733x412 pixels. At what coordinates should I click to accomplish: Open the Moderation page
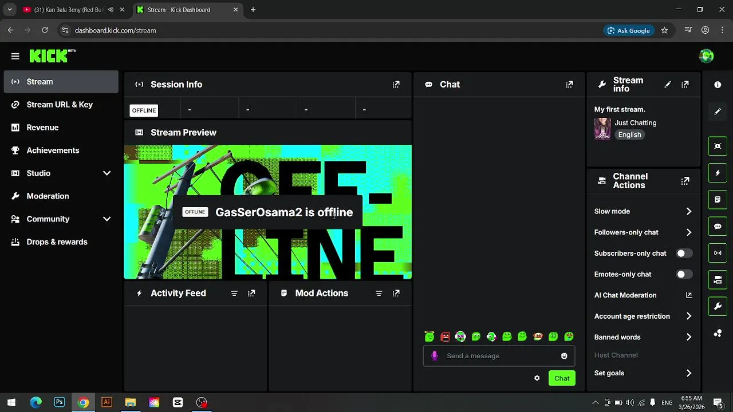(x=61, y=196)
